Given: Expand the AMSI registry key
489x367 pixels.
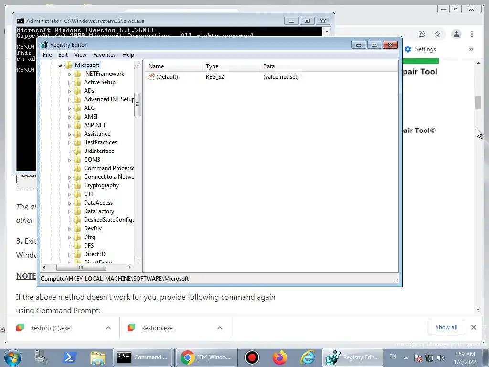Looking at the screenshot, I should point(69,117).
